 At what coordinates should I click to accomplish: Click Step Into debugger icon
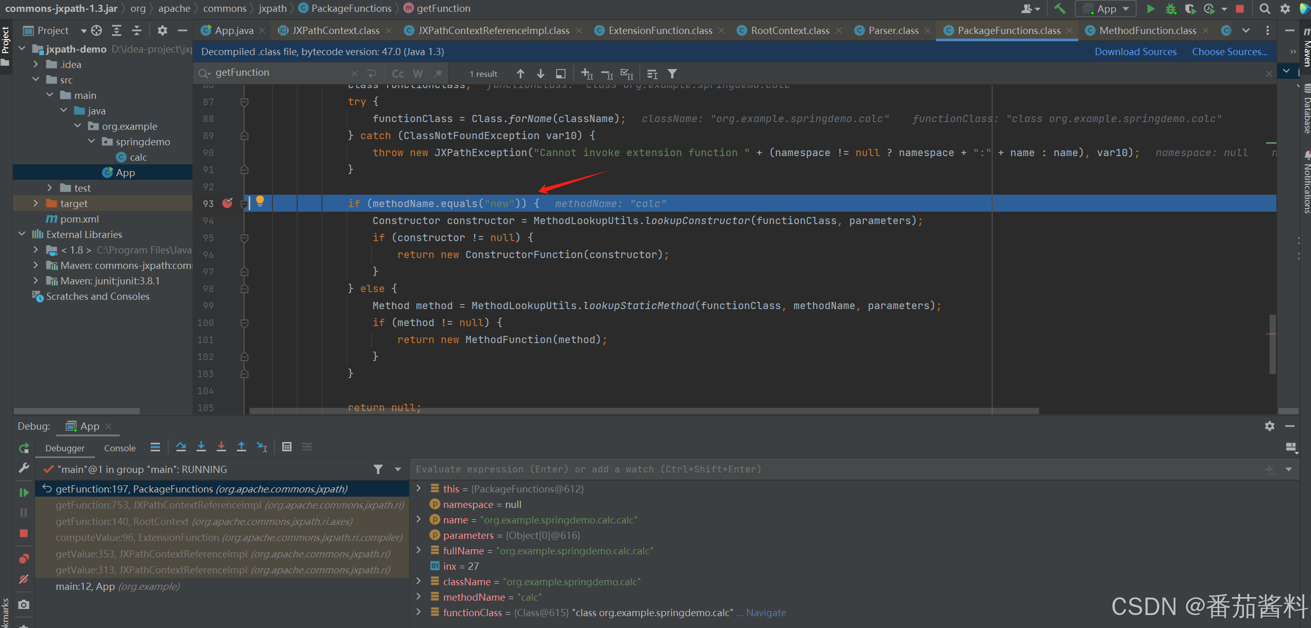pos(201,447)
